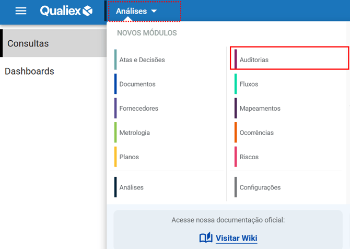This screenshot has width=350, height=249.
Task: Open the Atas e Decisões module
Action: click(142, 60)
